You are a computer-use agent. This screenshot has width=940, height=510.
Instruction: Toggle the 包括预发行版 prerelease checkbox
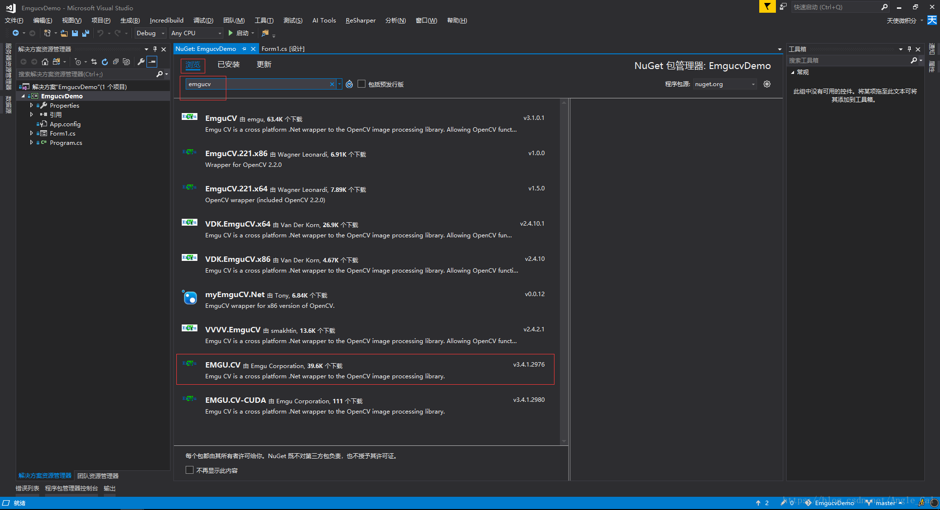pyautogui.click(x=362, y=84)
